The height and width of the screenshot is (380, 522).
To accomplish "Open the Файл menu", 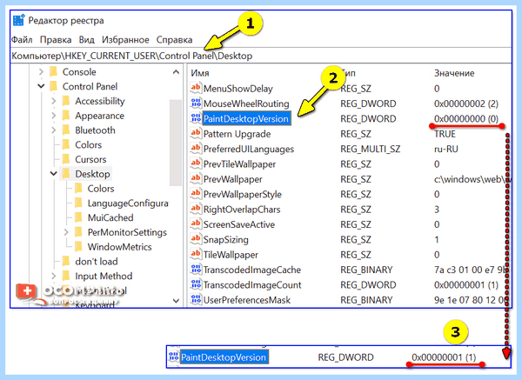I will coord(22,40).
